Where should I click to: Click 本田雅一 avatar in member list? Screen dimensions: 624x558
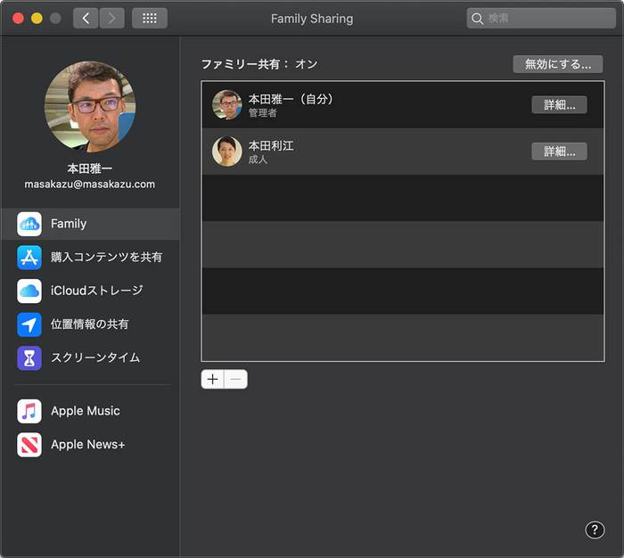coord(226,104)
